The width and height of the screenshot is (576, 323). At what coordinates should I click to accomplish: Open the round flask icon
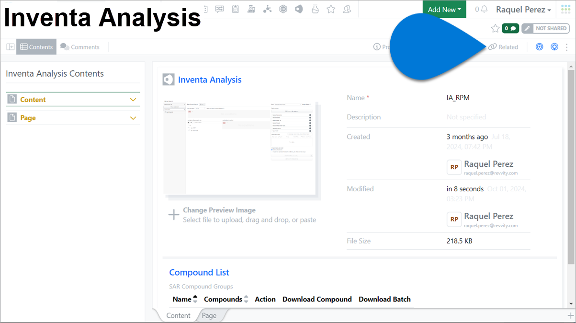(x=315, y=9)
